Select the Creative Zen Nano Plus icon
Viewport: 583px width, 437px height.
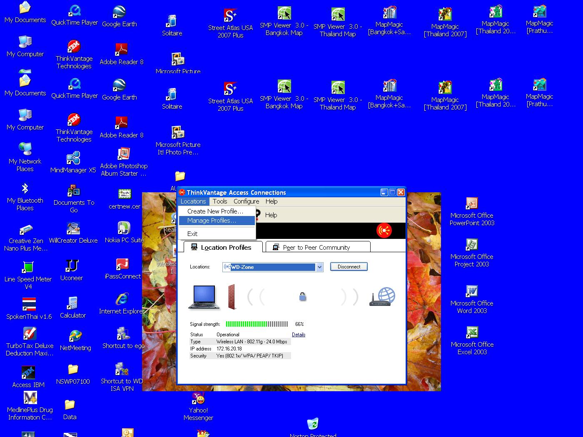[x=26, y=237]
